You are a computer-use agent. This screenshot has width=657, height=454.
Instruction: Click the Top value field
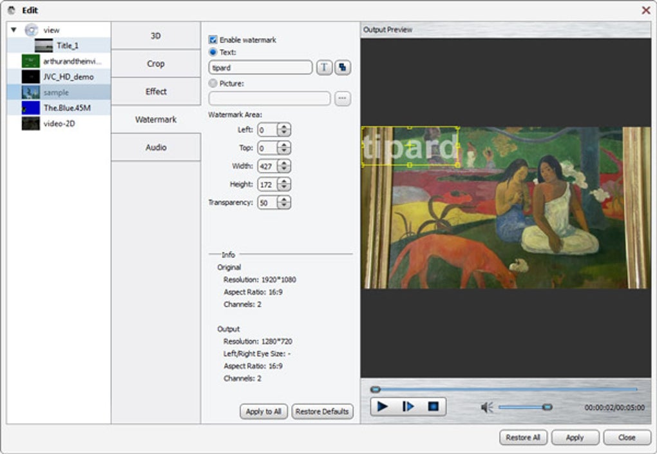coord(268,148)
